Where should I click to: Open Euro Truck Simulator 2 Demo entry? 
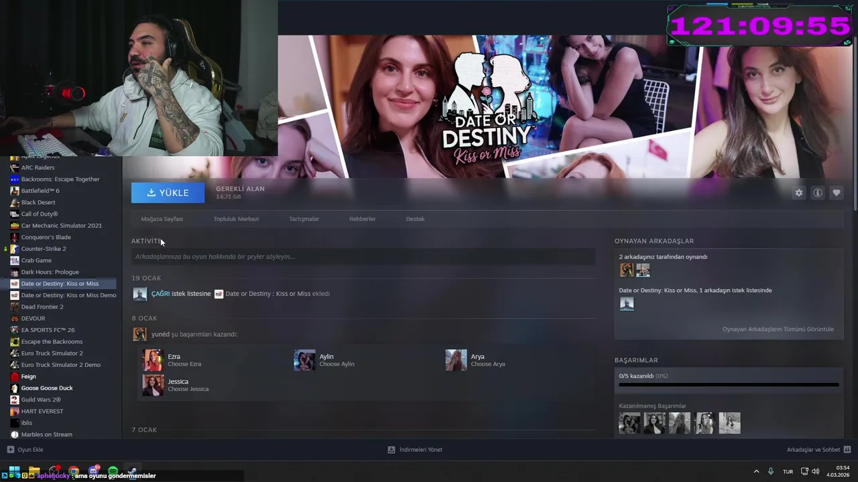[x=60, y=365]
